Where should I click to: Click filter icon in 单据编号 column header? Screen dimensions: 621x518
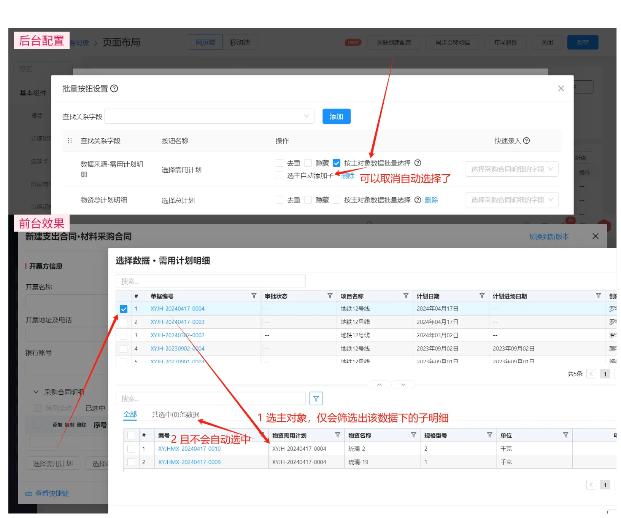(254, 296)
